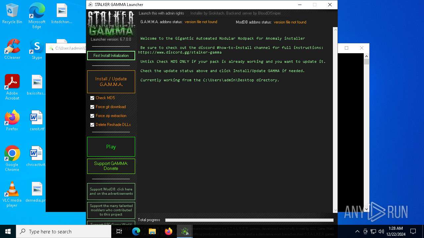The width and height of the screenshot is (424, 238).
Task: Open the volume tray icon
Action: coord(381,231)
